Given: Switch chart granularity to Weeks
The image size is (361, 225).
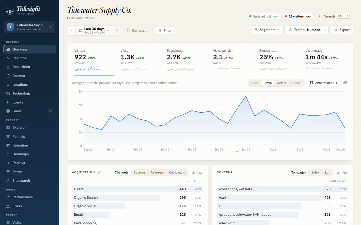Looking at the screenshot, I should tap(281, 83).
